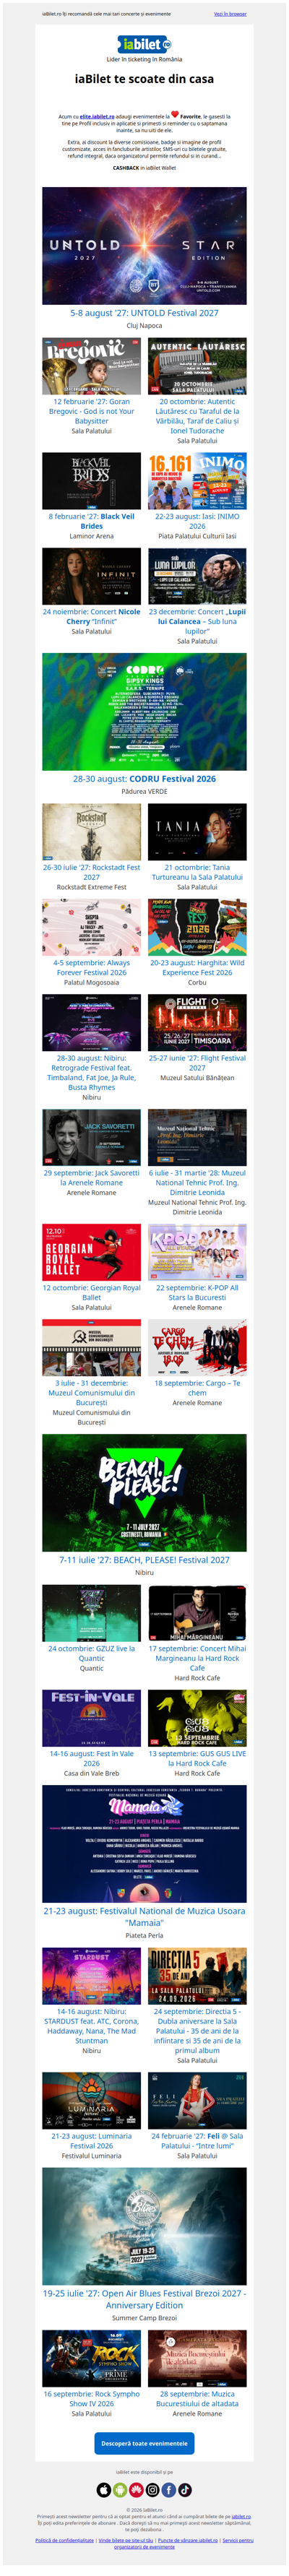Viewport: 289px width, 2576px height.
Task: Click the Georgian Royal Ballet thumbnail
Action: pos(91,1253)
